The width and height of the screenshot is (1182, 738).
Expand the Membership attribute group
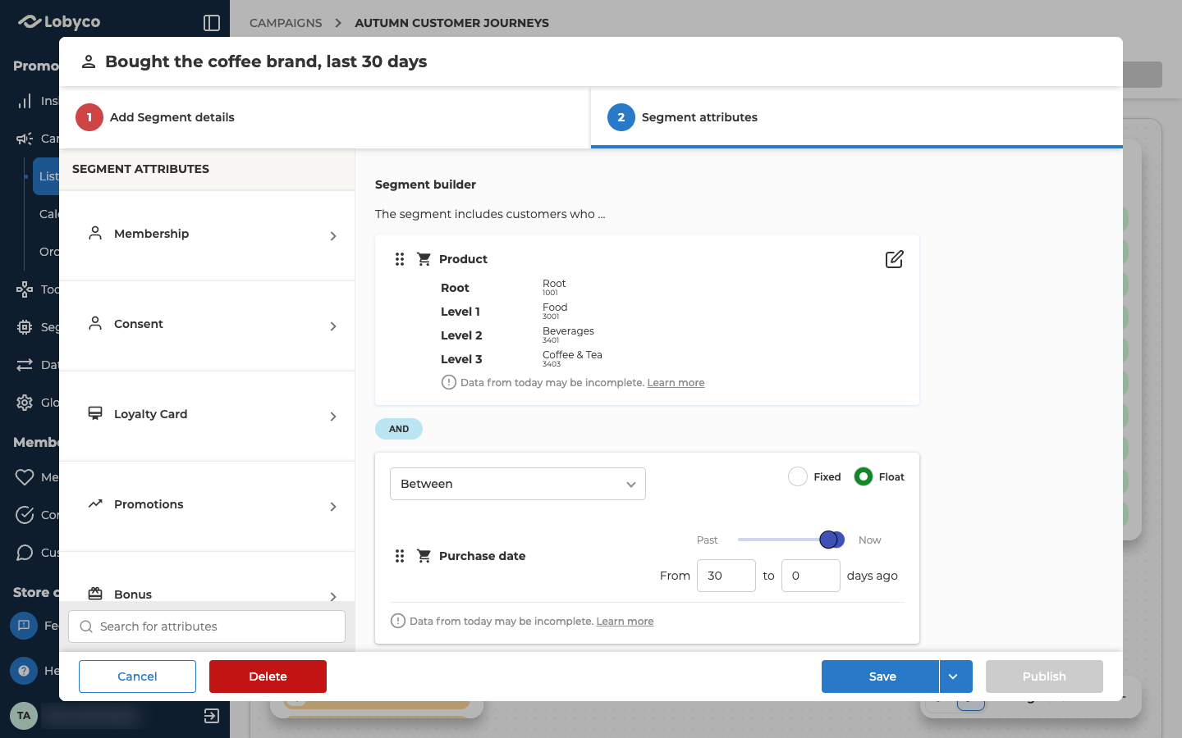click(x=207, y=235)
